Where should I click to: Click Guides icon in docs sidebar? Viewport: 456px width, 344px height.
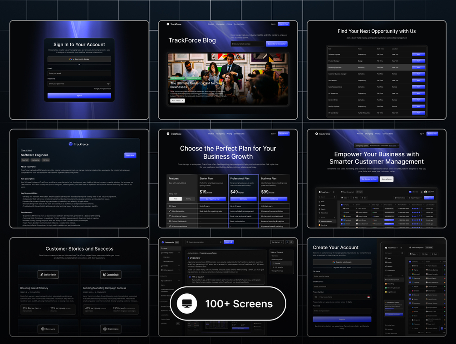click(162, 266)
